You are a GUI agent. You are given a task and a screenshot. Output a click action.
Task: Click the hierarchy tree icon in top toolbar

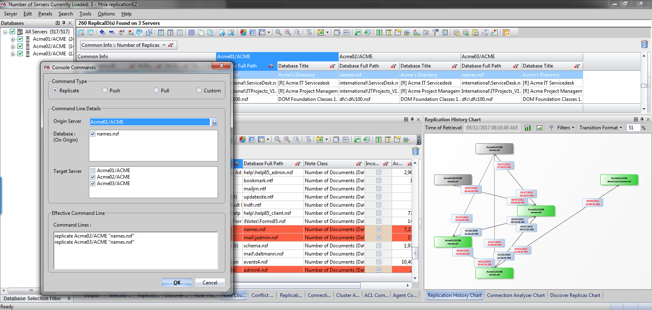[x=416, y=33]
